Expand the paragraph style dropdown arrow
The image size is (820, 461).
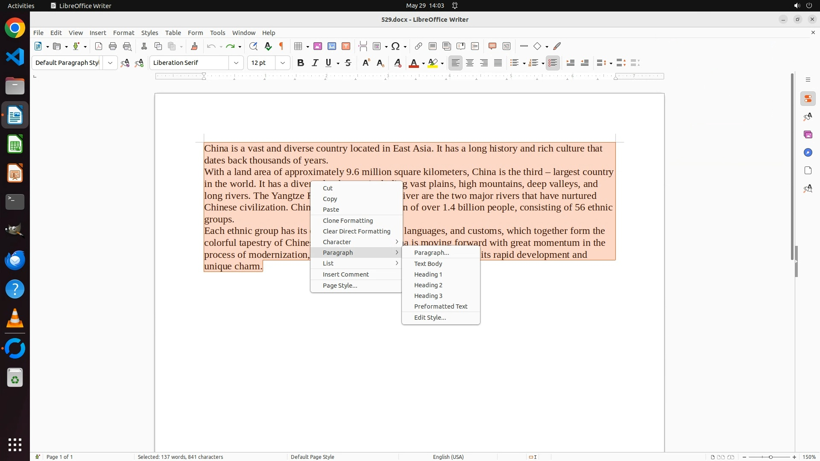click(x=110, y=63)
